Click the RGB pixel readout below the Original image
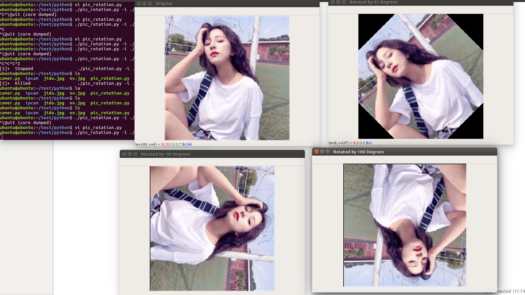The image size is (525, 295). pyautogui.click(x=163, y=144)
